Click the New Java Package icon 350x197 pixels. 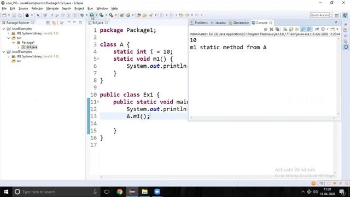coord(122,15)
